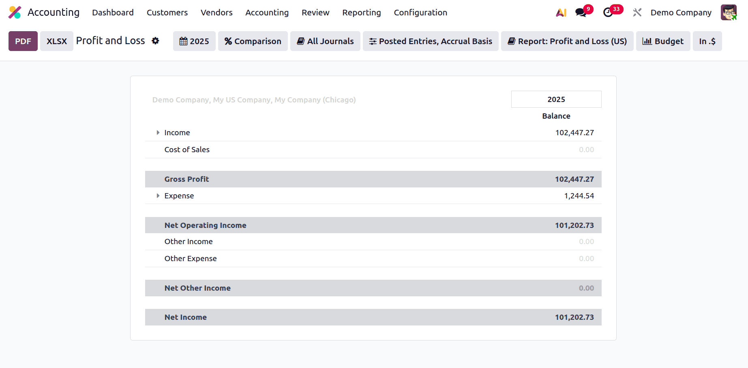This screenshot has height=368, width=748.
Task: Export the report as XLSX
Action: tap(57, 41)
